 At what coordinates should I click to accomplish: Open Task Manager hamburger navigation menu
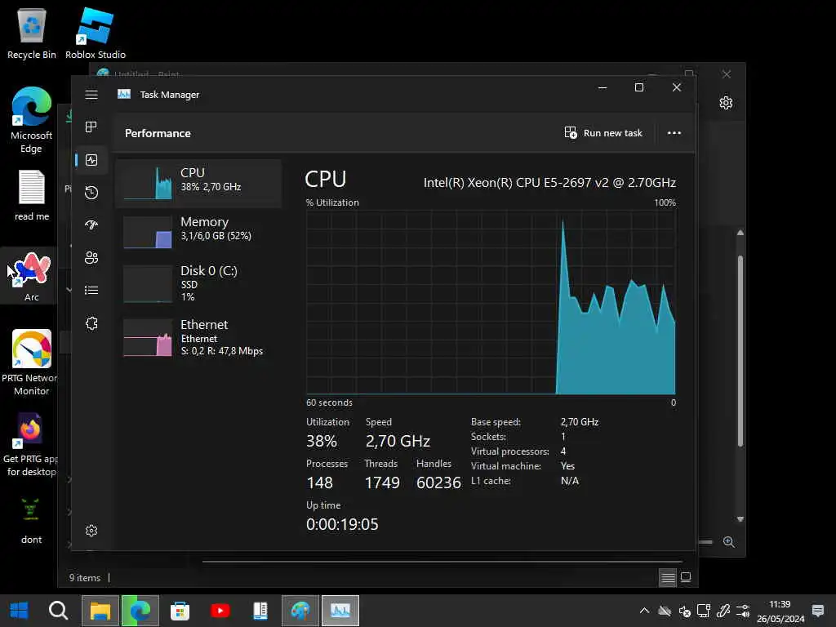91,95
